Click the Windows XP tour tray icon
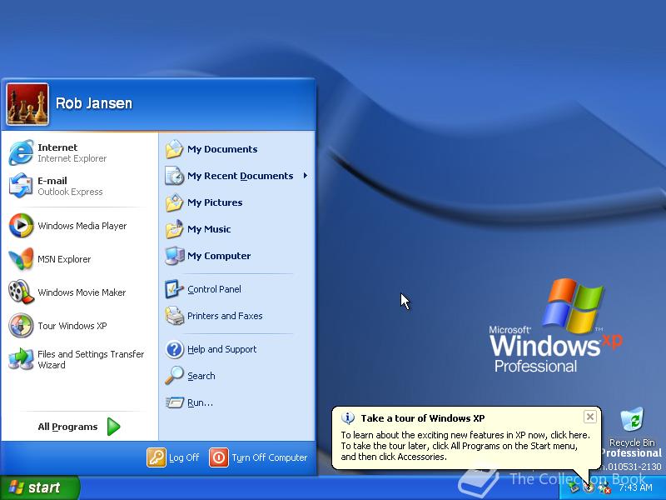This screenshot has height=500, width=666. pos(589,487)
